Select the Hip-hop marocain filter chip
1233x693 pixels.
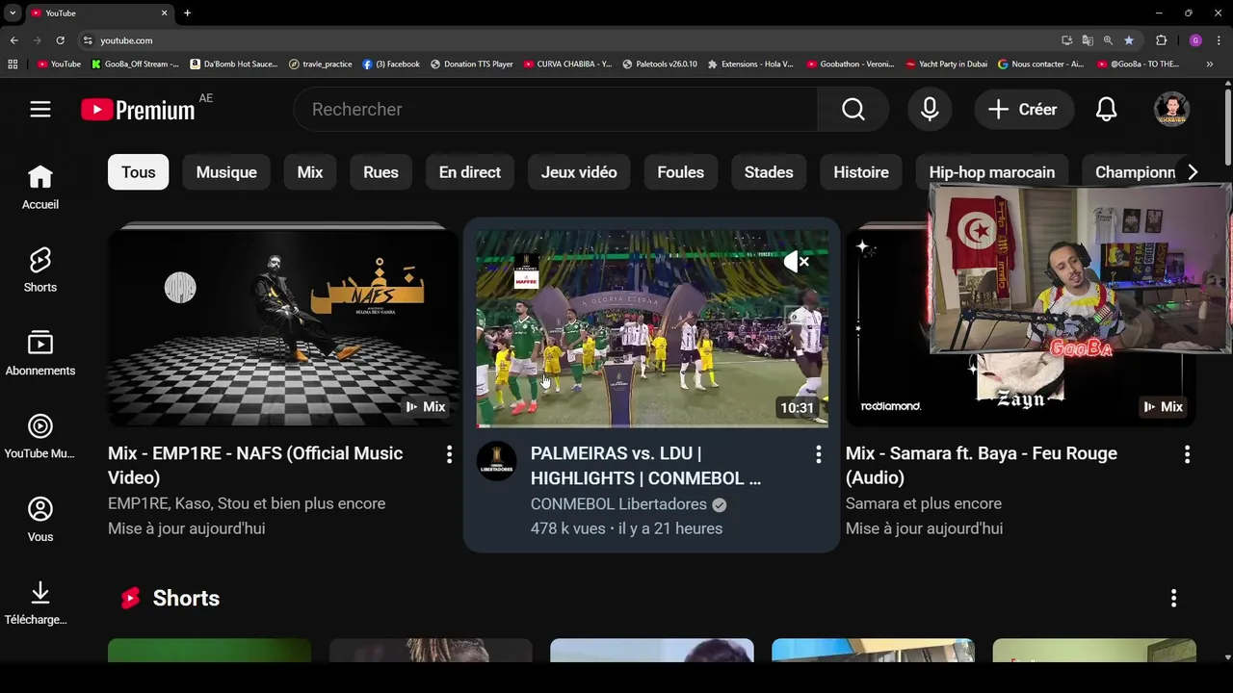pyautogui.click(x=992, y=172)
